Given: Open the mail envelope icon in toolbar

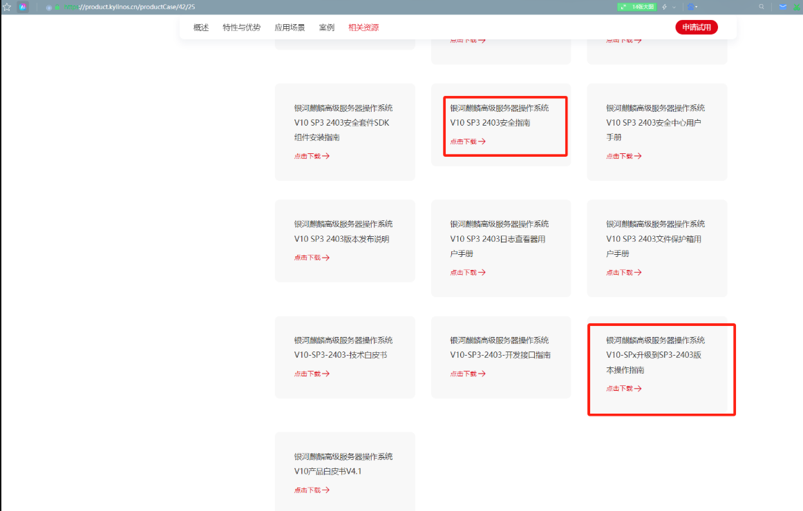Looking at the screenshot, I should tap(782, 7).
